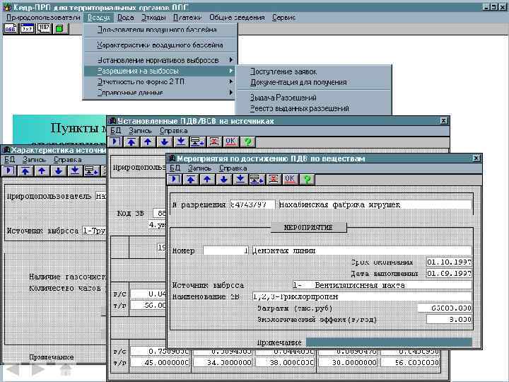
Task: Click the N разрешения number field
Action: (252, 204)
